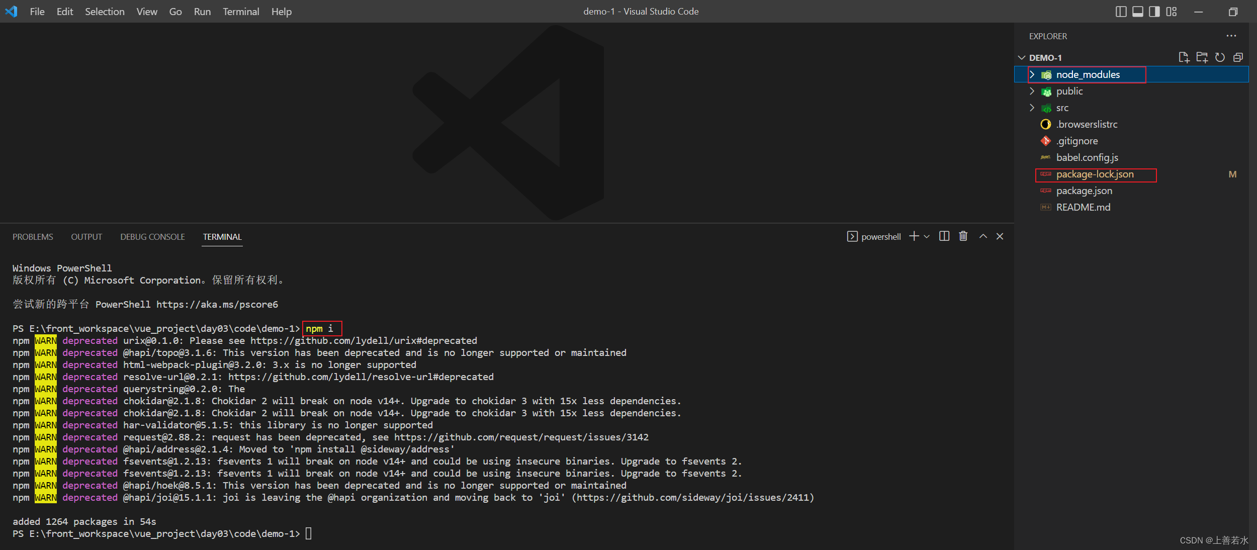Click the README.md markdown icon
The width and height of the screenshot is (1257, 550).
coord(1046,207)
